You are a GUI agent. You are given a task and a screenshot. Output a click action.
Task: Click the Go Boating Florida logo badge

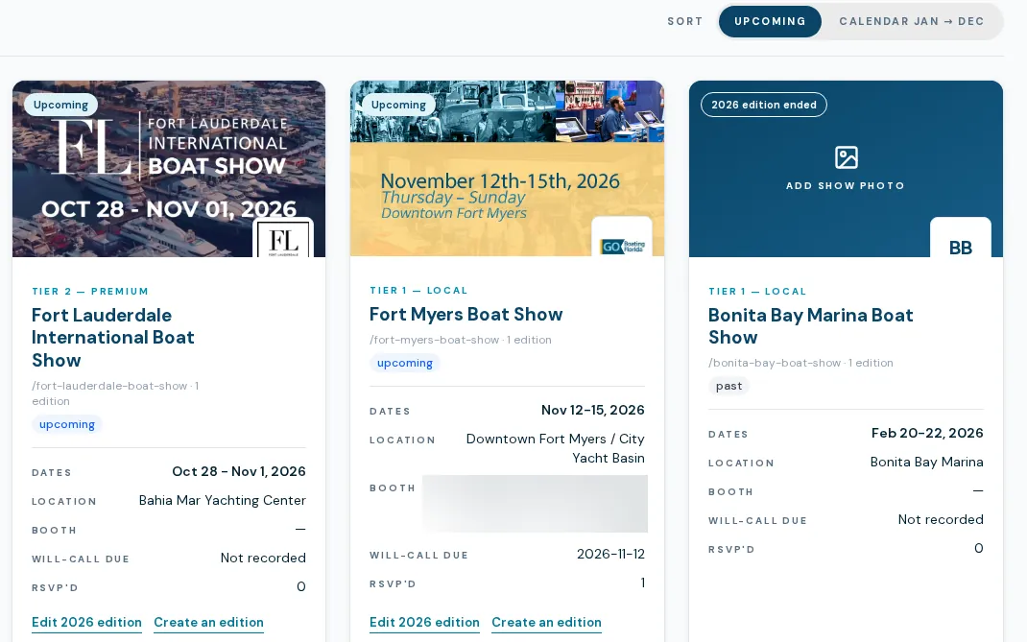click(622, 238)
